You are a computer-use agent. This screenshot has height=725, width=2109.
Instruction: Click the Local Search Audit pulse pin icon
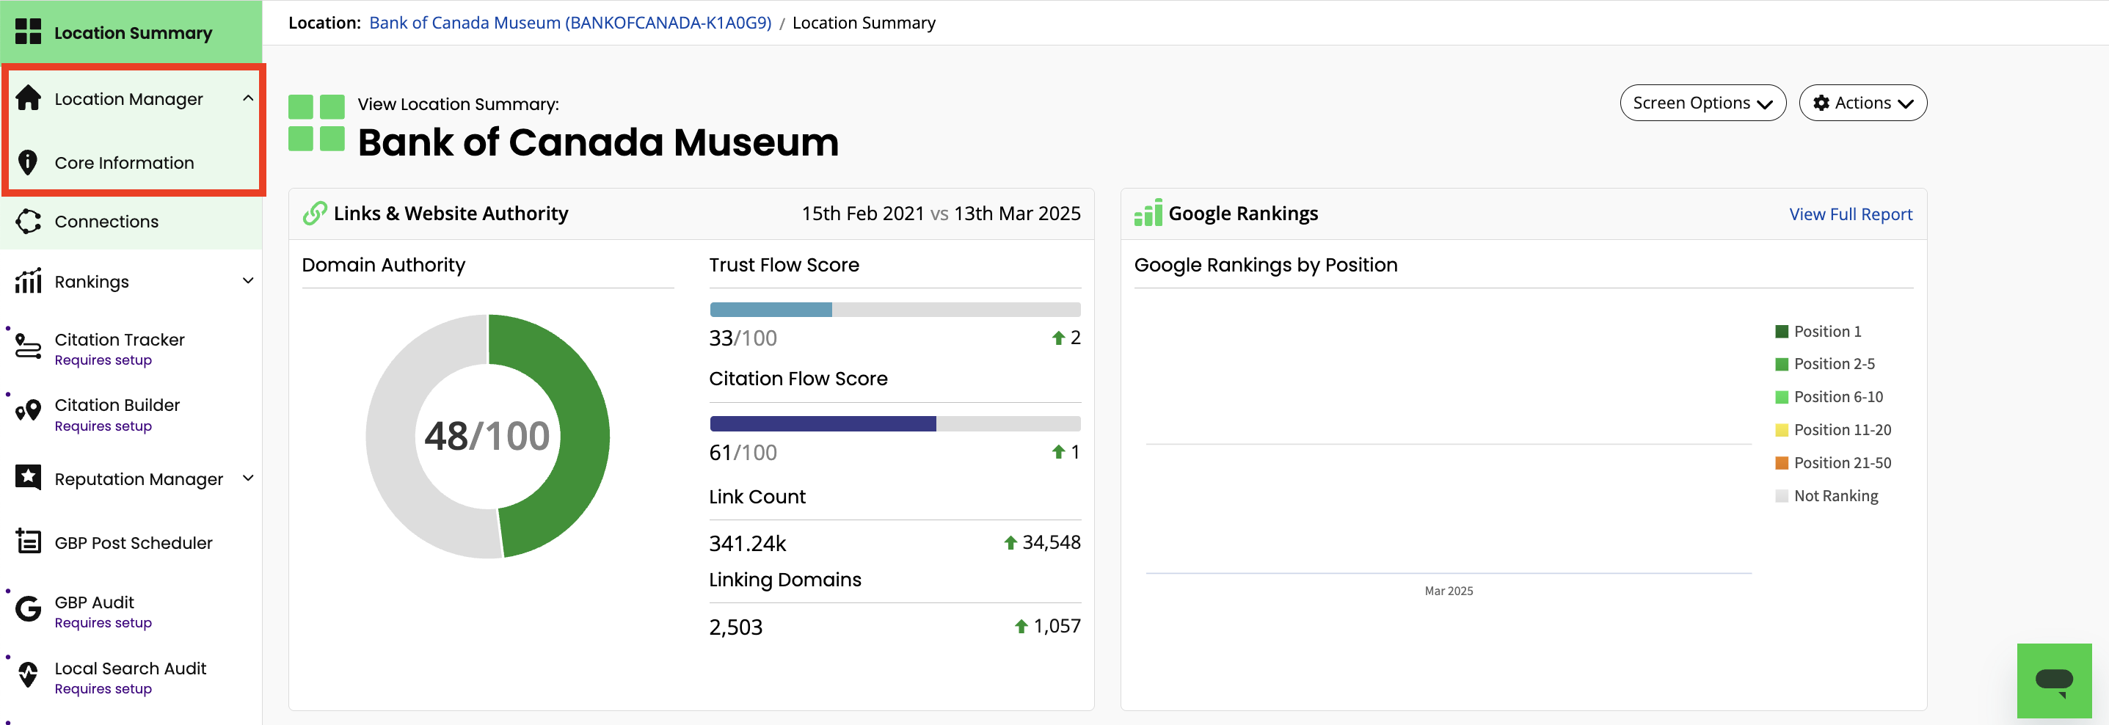[x=28, y=674]
